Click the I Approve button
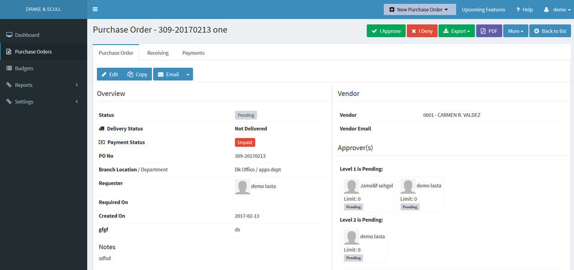Viewport: 574px width, 270px height. tap(386, 31)
